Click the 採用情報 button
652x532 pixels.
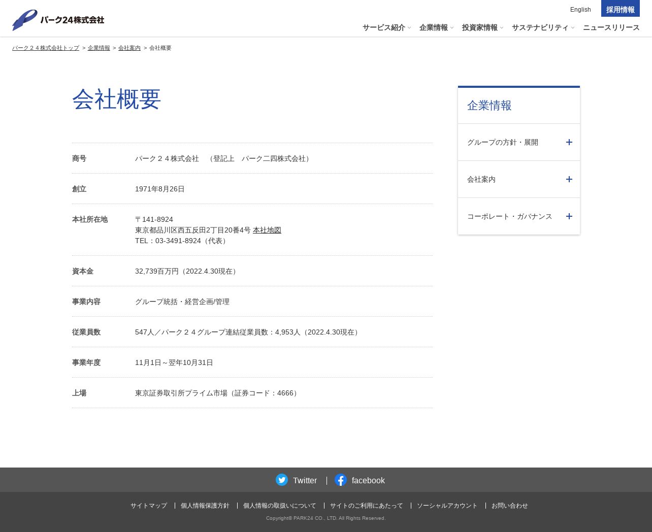[x=621, y=9]
